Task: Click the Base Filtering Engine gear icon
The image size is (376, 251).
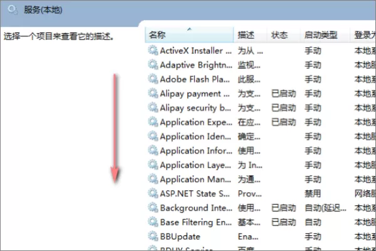Action: (153, 222)
